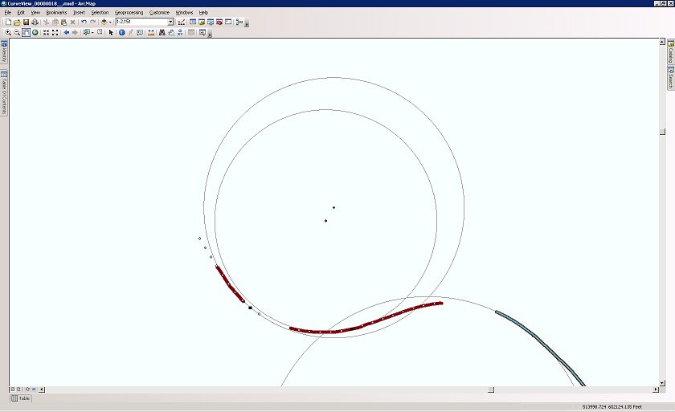Open Select Features dropdown arrow

coord(92,33)
